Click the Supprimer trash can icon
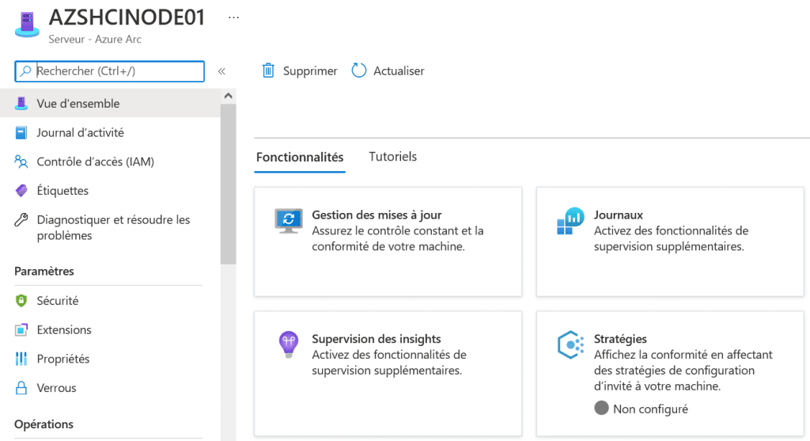810x441 pixels. [x=268, y=71]
